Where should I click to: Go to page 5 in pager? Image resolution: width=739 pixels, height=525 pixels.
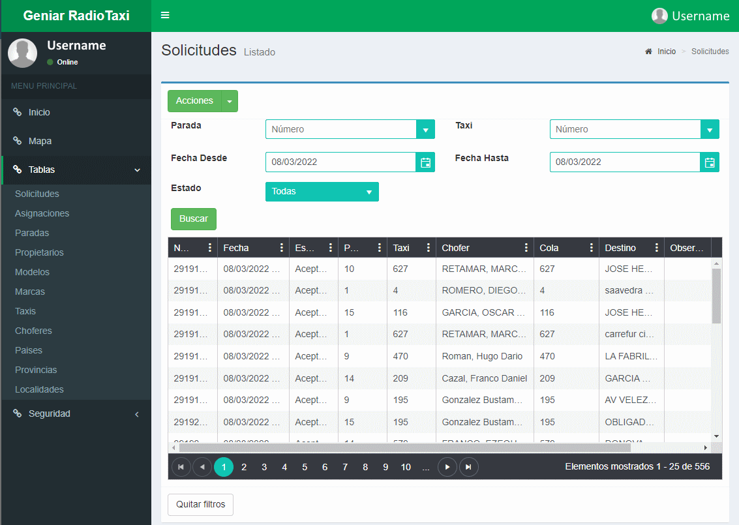pos(305,467)
